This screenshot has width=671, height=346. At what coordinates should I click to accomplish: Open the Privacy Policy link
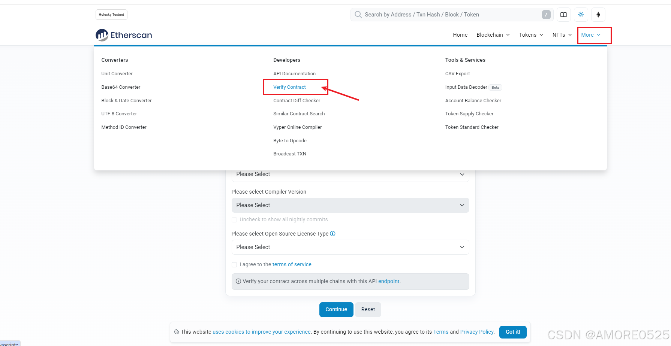click(x=477, y=332)
